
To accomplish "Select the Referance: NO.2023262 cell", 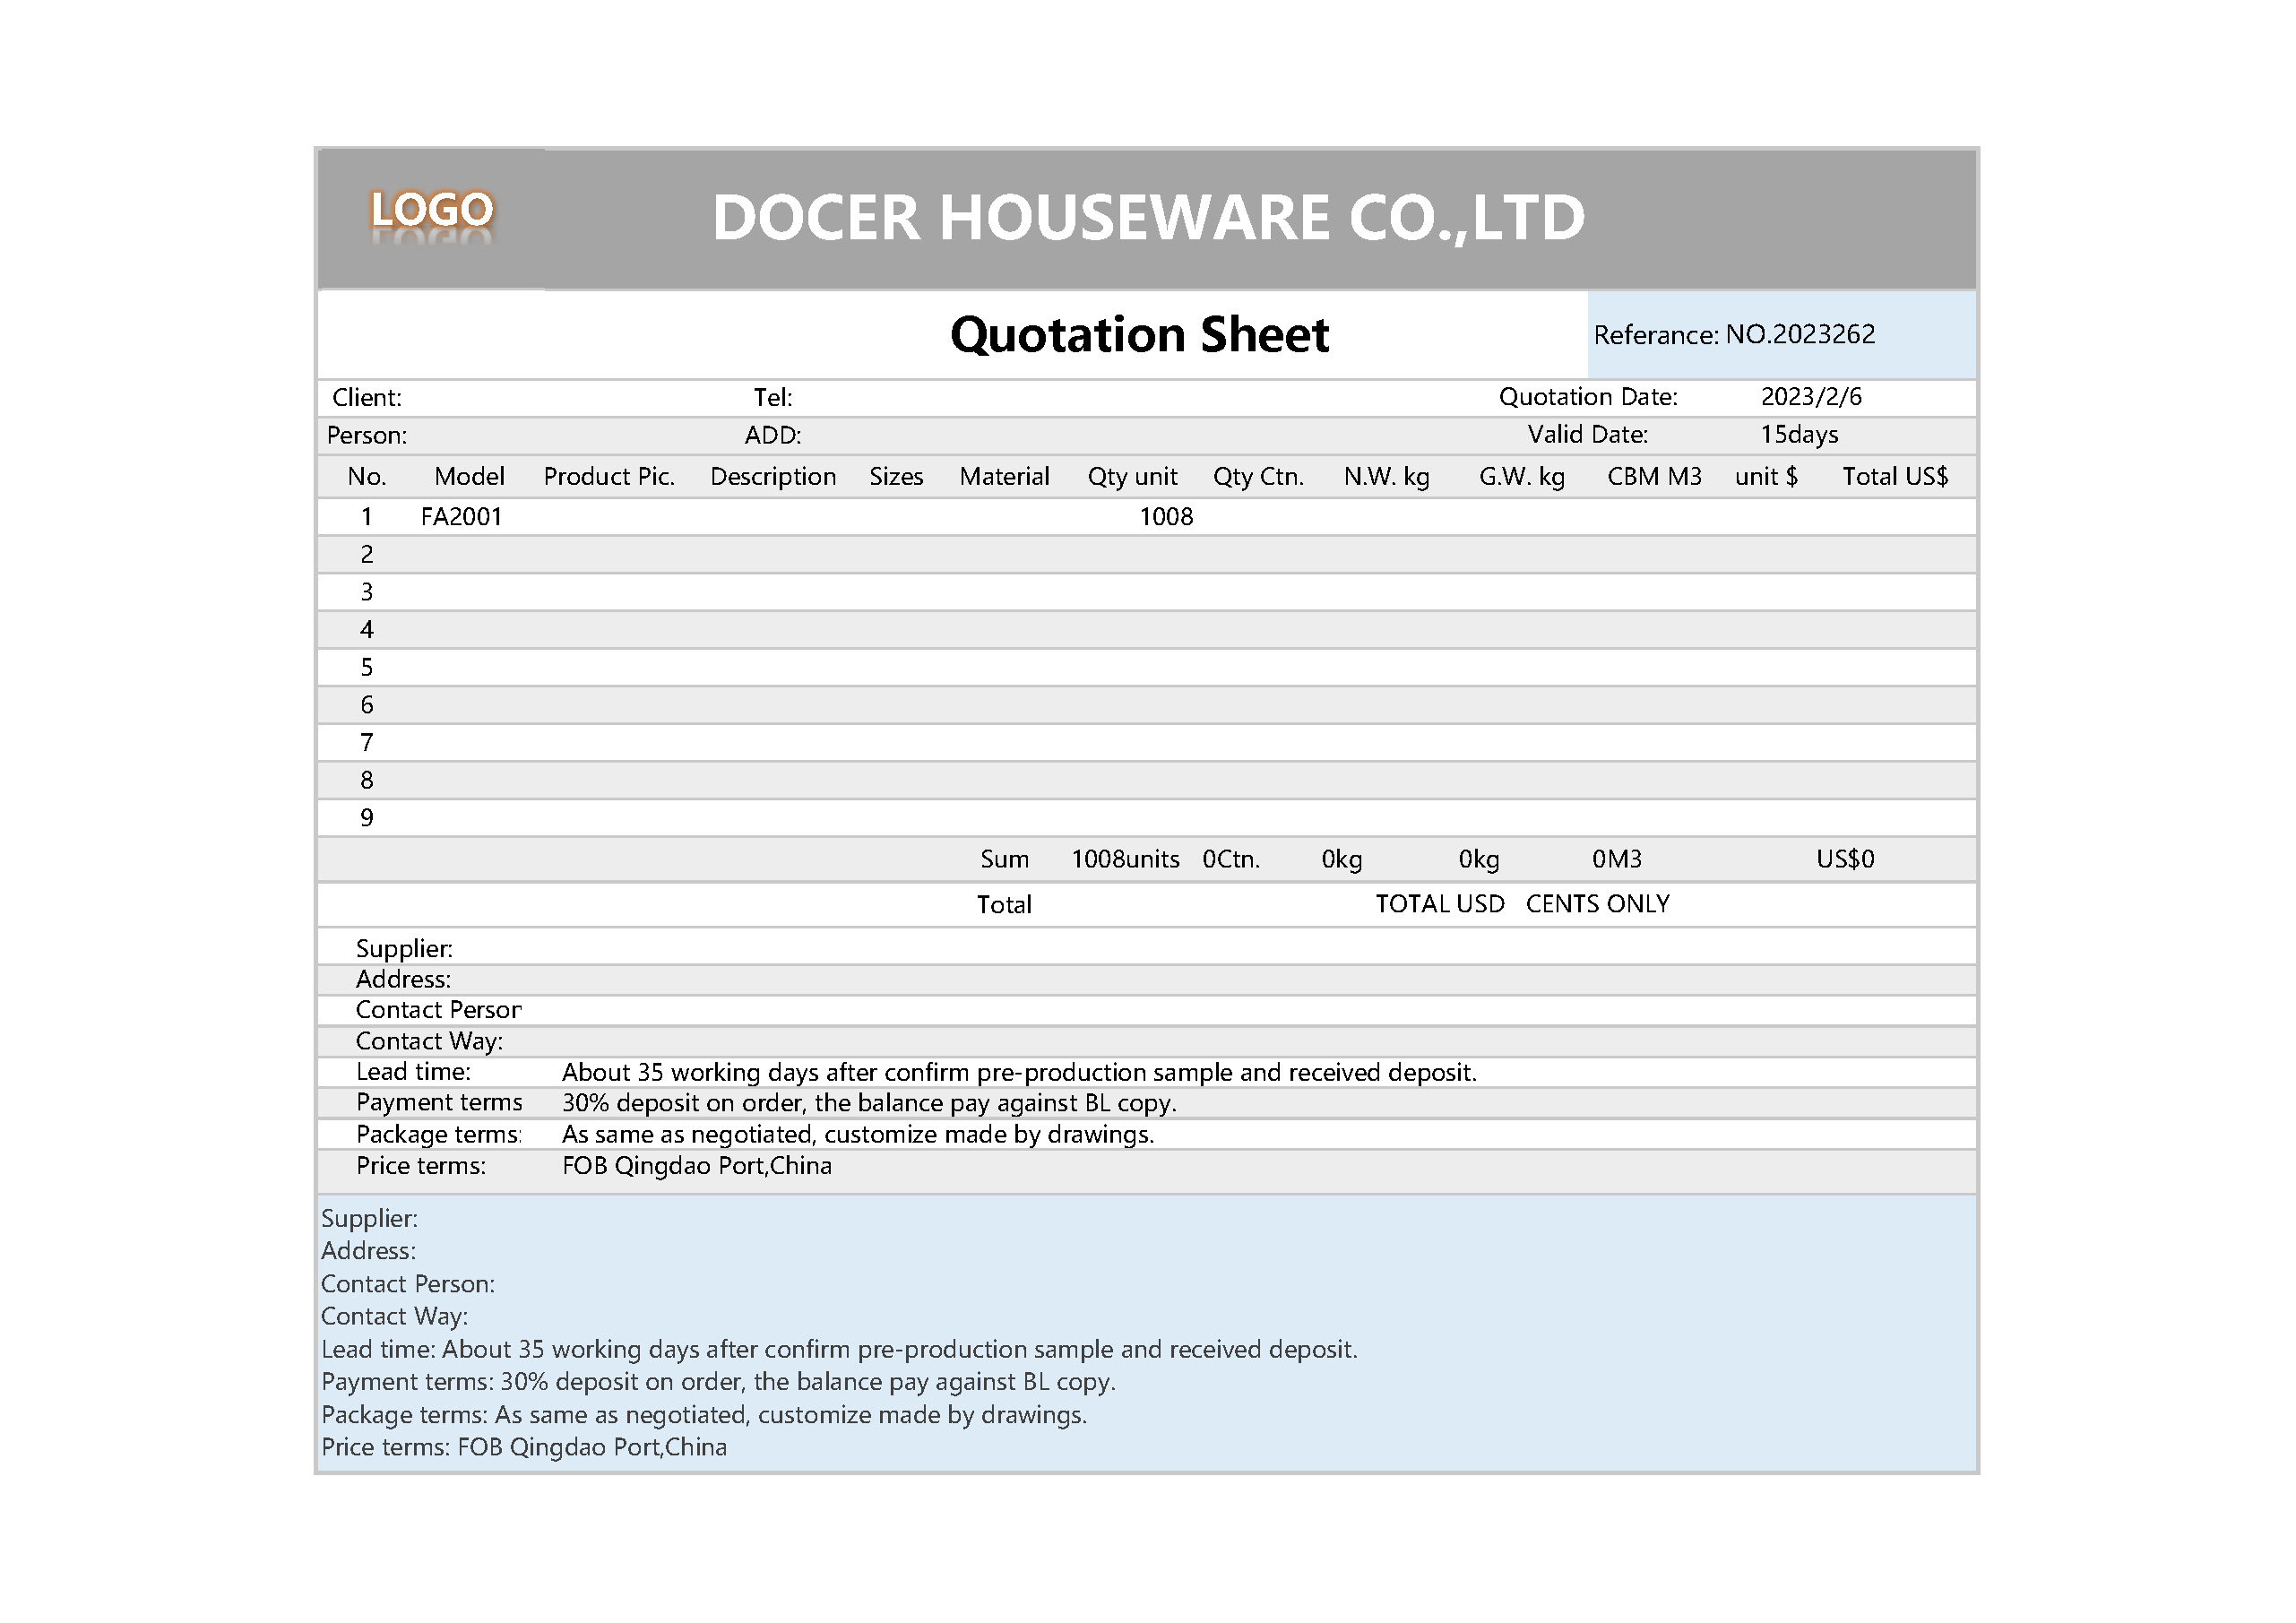I will tap(1781, 335).
